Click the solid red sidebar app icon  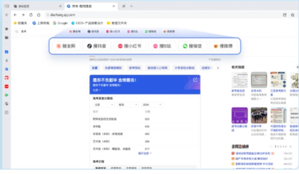[6, 86]
